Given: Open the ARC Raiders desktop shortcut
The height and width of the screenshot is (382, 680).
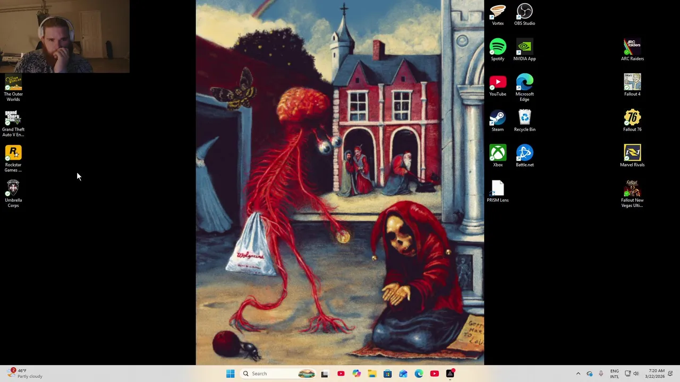Looking at the screenshot, I should pyautogui.click(x=632, y=50).
